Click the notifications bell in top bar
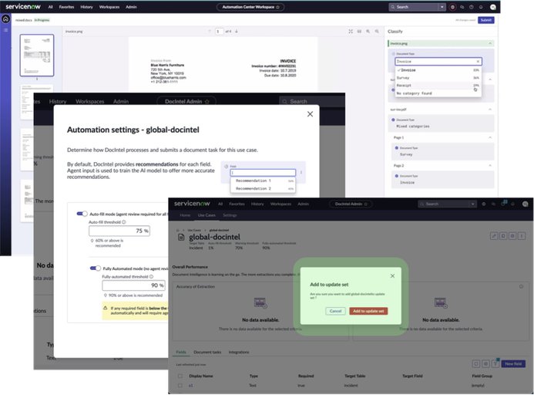The image size is (534, 395). [x=481, y=7]
